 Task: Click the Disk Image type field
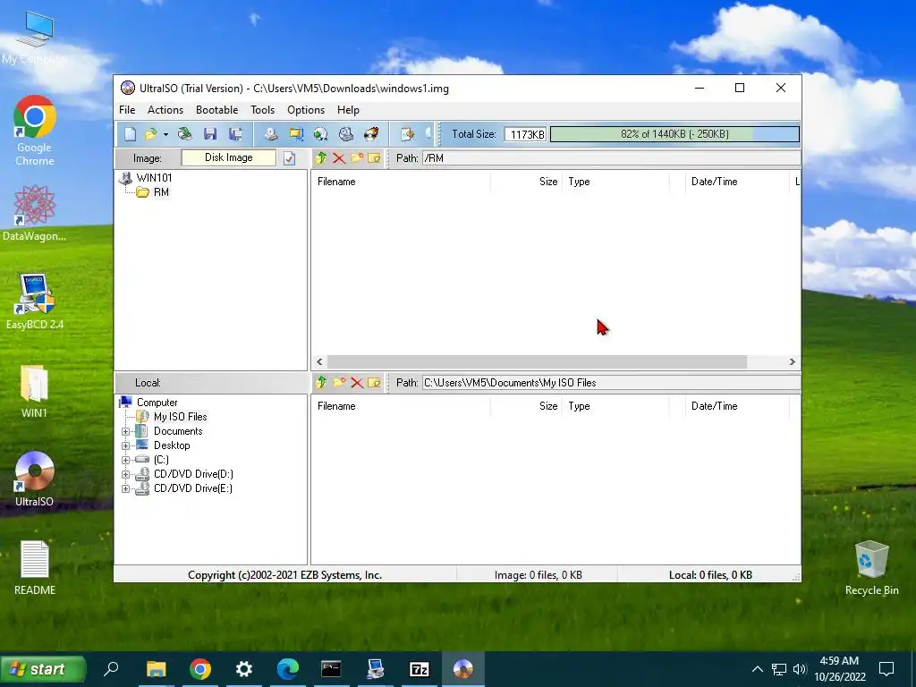[x=228, y=157]
